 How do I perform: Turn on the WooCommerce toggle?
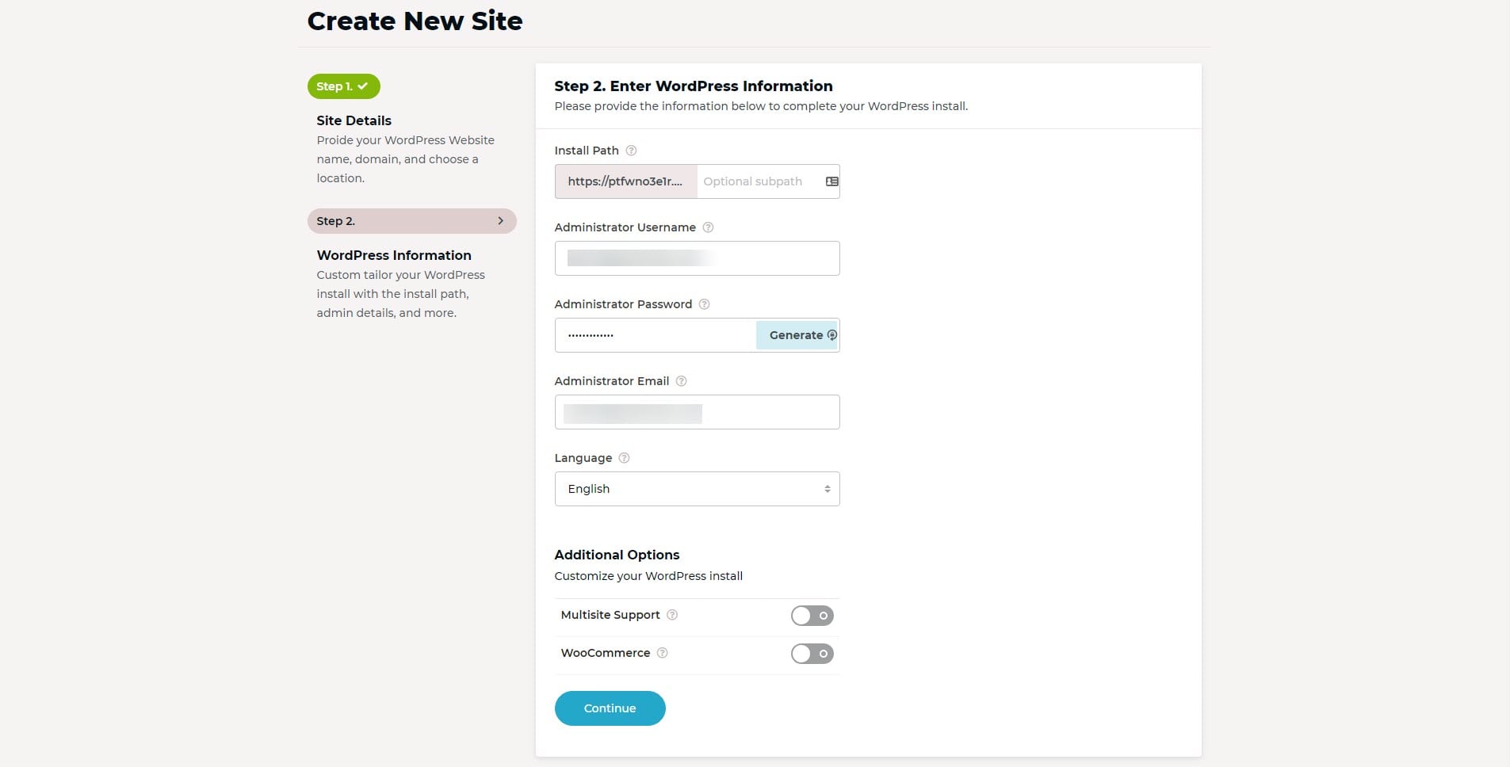coord(812,654)
